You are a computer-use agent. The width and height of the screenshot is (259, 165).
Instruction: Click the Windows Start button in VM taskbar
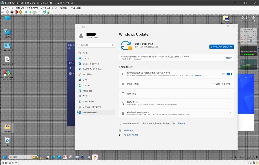[x=5, y=157]
